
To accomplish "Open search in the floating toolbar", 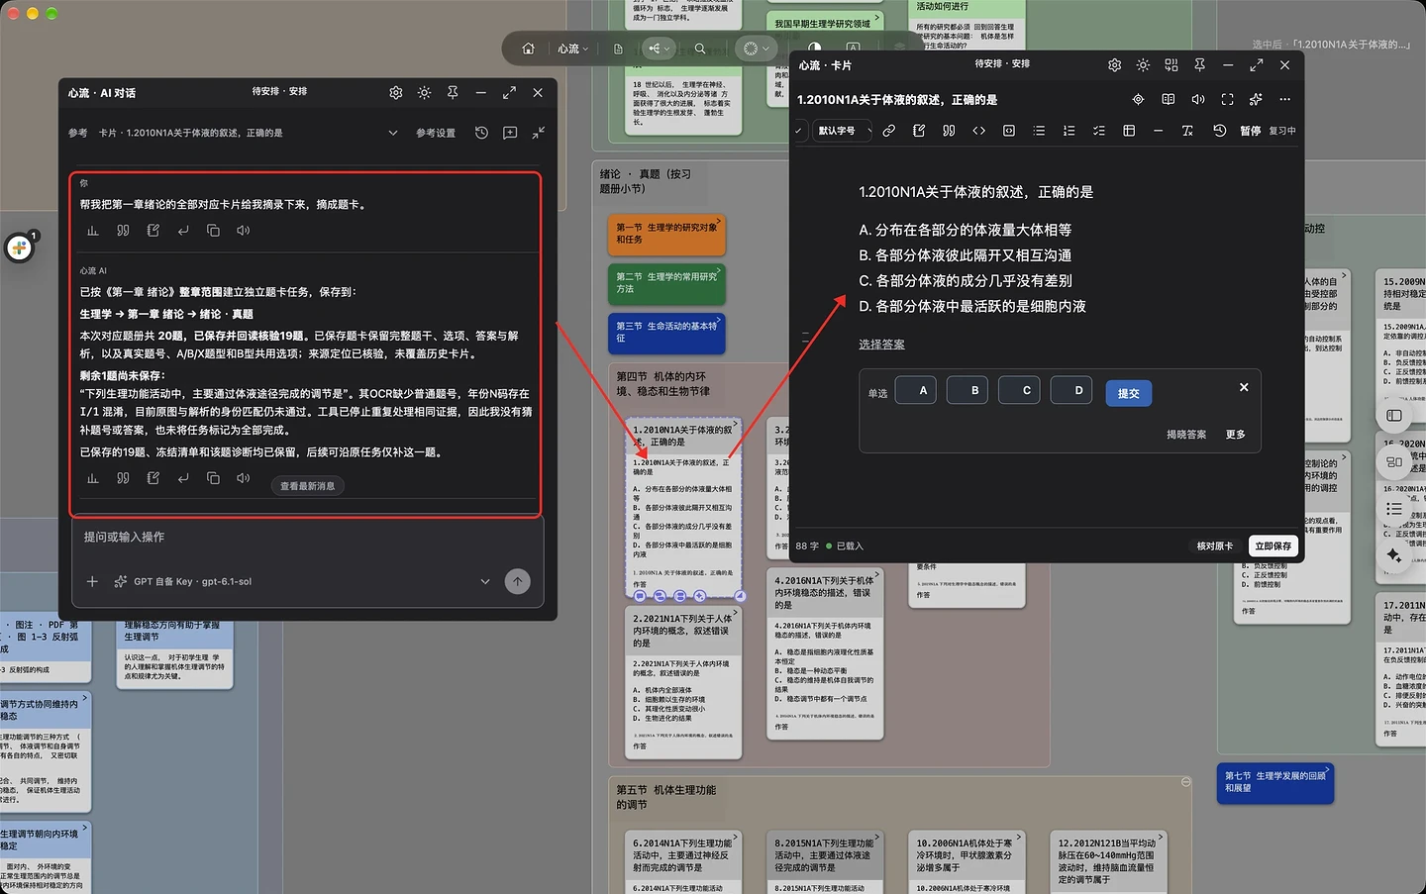I will pos(700,49).
